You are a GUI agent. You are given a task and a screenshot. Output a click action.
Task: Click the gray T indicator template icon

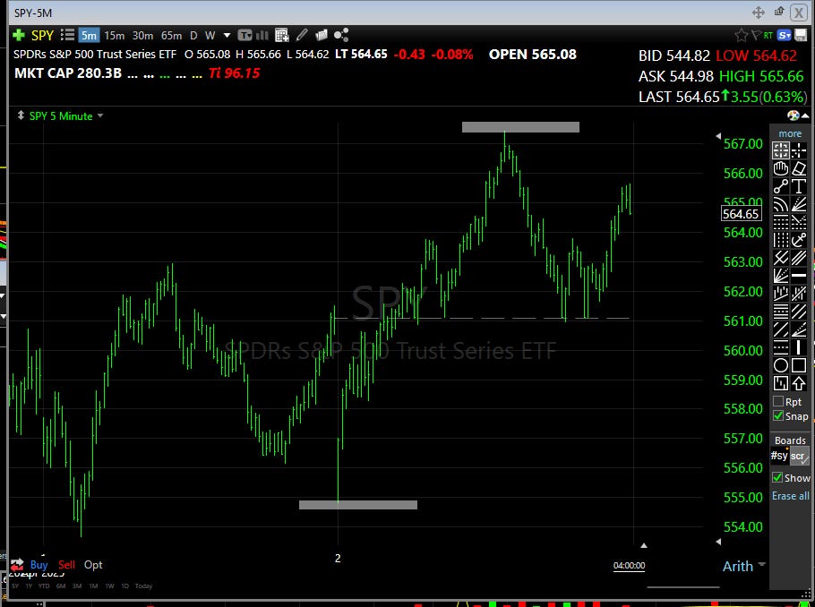tap(244, 35)
